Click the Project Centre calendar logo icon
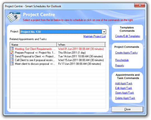Screen dimensions: 151x120 click(x=14, y=16)
